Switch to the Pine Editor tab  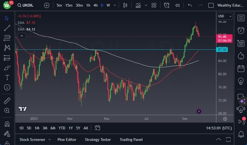click(67, 140)
